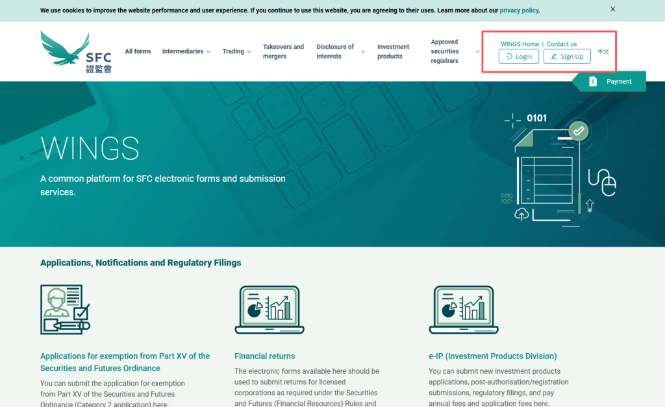Click the e-IP laptop chart icon
665x407 pixels.
pos(463,310)
